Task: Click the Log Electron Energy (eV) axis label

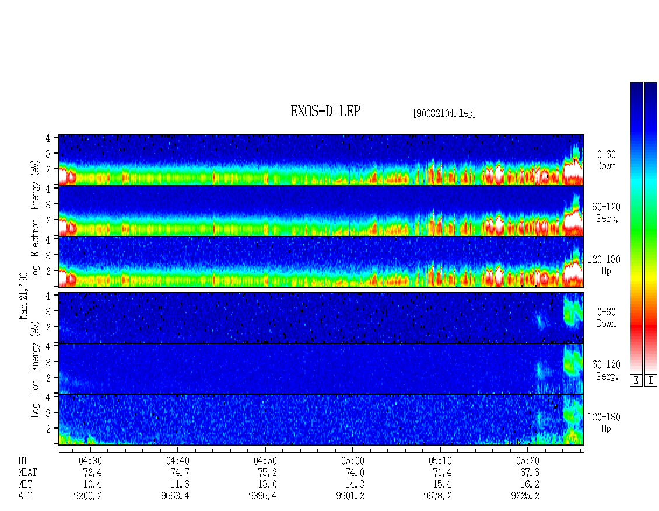Action: [x=36, y=219]
